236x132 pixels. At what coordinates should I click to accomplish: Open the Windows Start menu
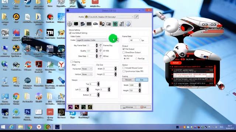tap(3, 127)
